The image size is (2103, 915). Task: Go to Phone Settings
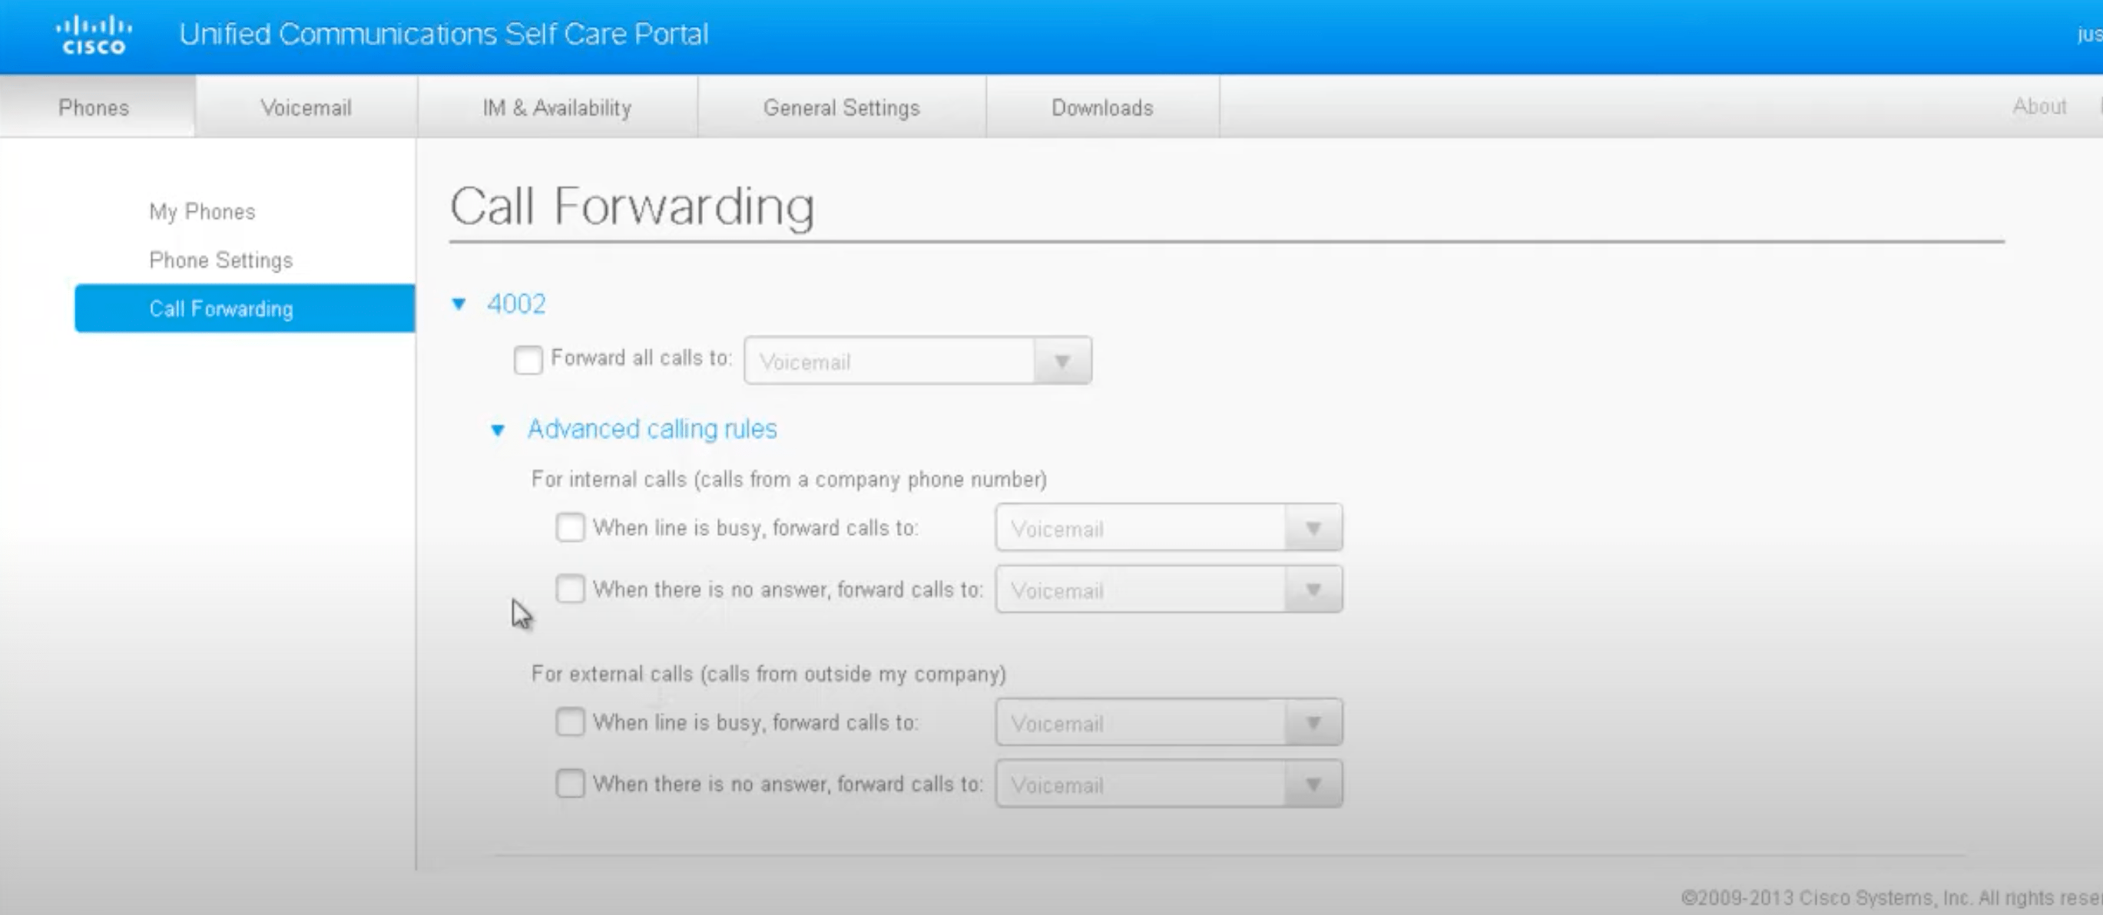(x=220, y=259)
